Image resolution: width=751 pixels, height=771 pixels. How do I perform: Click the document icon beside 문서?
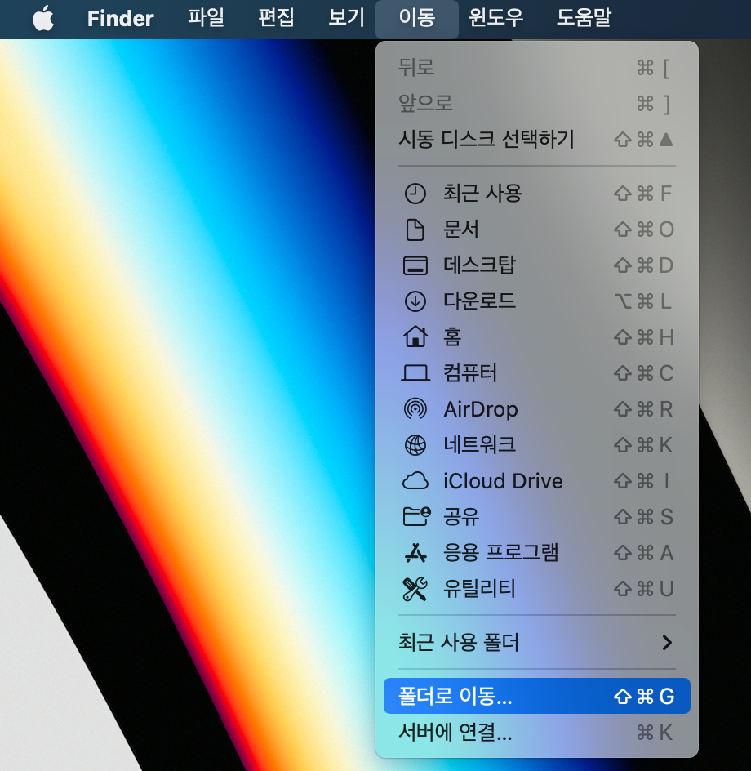click(x=415, y=230)
